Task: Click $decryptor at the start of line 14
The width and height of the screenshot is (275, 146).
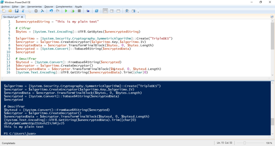Action: pos(25,65)
